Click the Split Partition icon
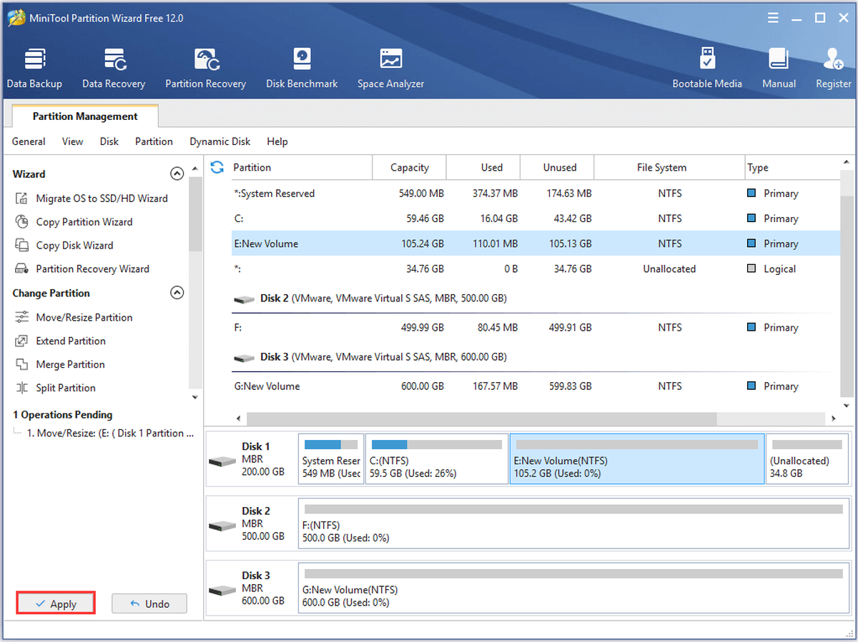Image resolution: width=858 pixels, height=642 pixels. tap(21, 388)
